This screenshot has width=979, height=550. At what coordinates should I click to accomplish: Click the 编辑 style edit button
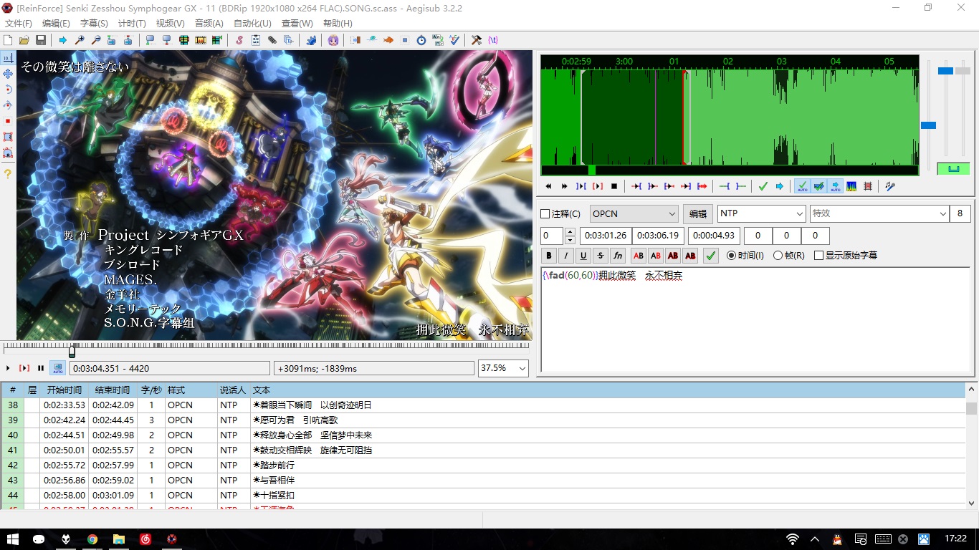697,213
